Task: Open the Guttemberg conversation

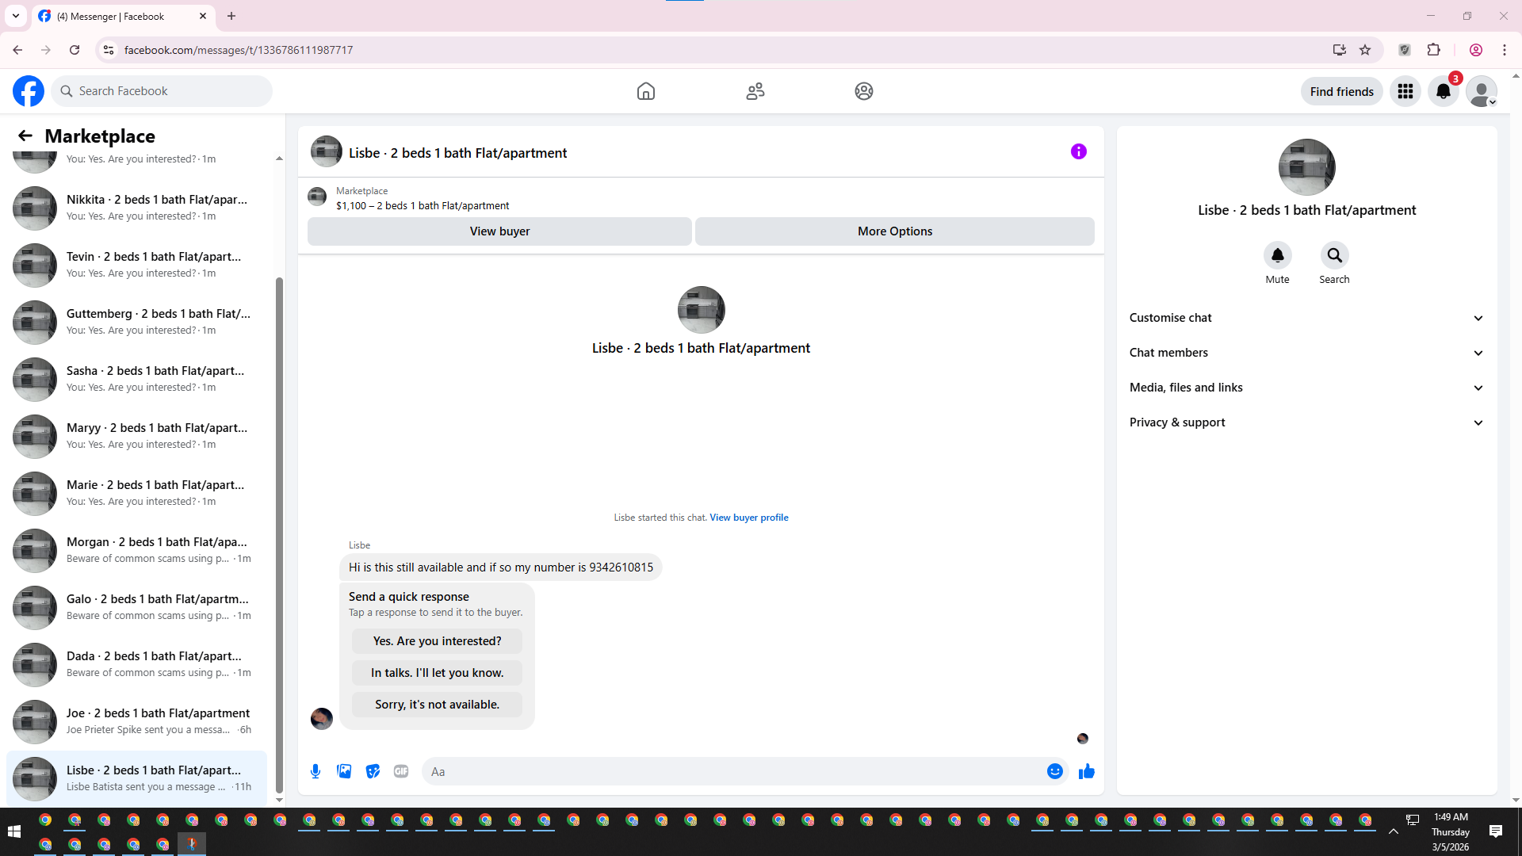Action: point(136,322)
